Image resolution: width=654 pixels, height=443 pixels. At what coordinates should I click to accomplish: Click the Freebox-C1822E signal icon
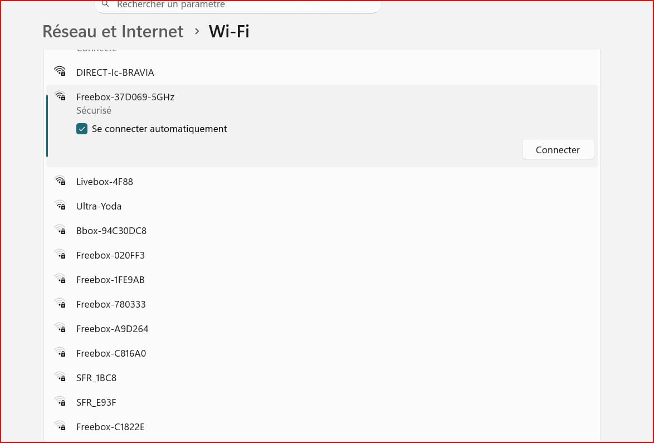(60, 426)
